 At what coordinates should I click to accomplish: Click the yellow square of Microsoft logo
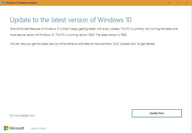pyautogui.click(x=7, y=130)
